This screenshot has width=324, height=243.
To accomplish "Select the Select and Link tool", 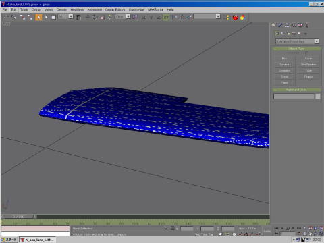I will tap(22, 17).
